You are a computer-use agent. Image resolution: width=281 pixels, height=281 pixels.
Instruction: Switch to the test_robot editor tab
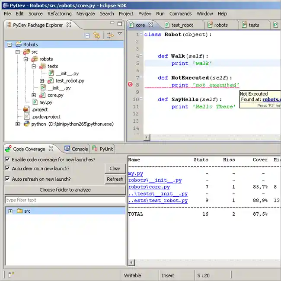point(182,25)
